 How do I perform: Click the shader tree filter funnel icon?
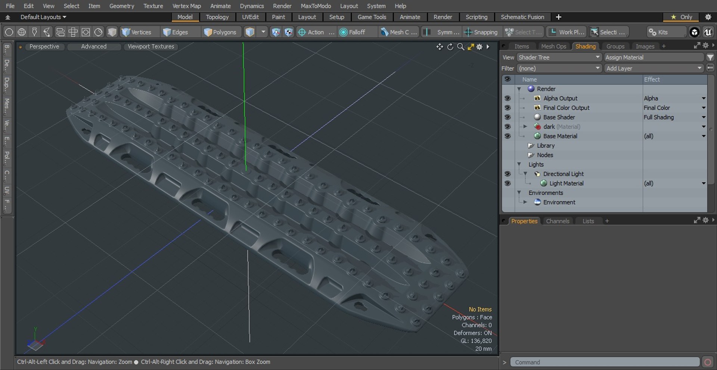click(x=710, y=57)
